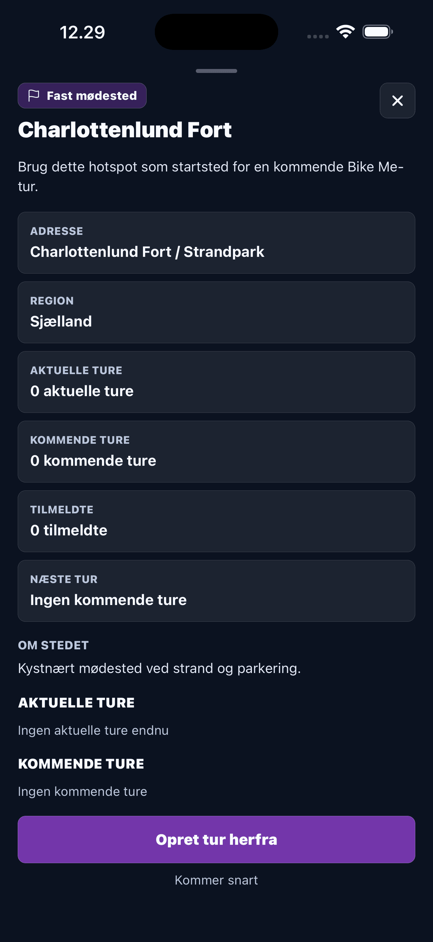Viewport: 433px width, 942px height.
Task: Tap the Kommende ture section heading
Action: click(81, 764)
